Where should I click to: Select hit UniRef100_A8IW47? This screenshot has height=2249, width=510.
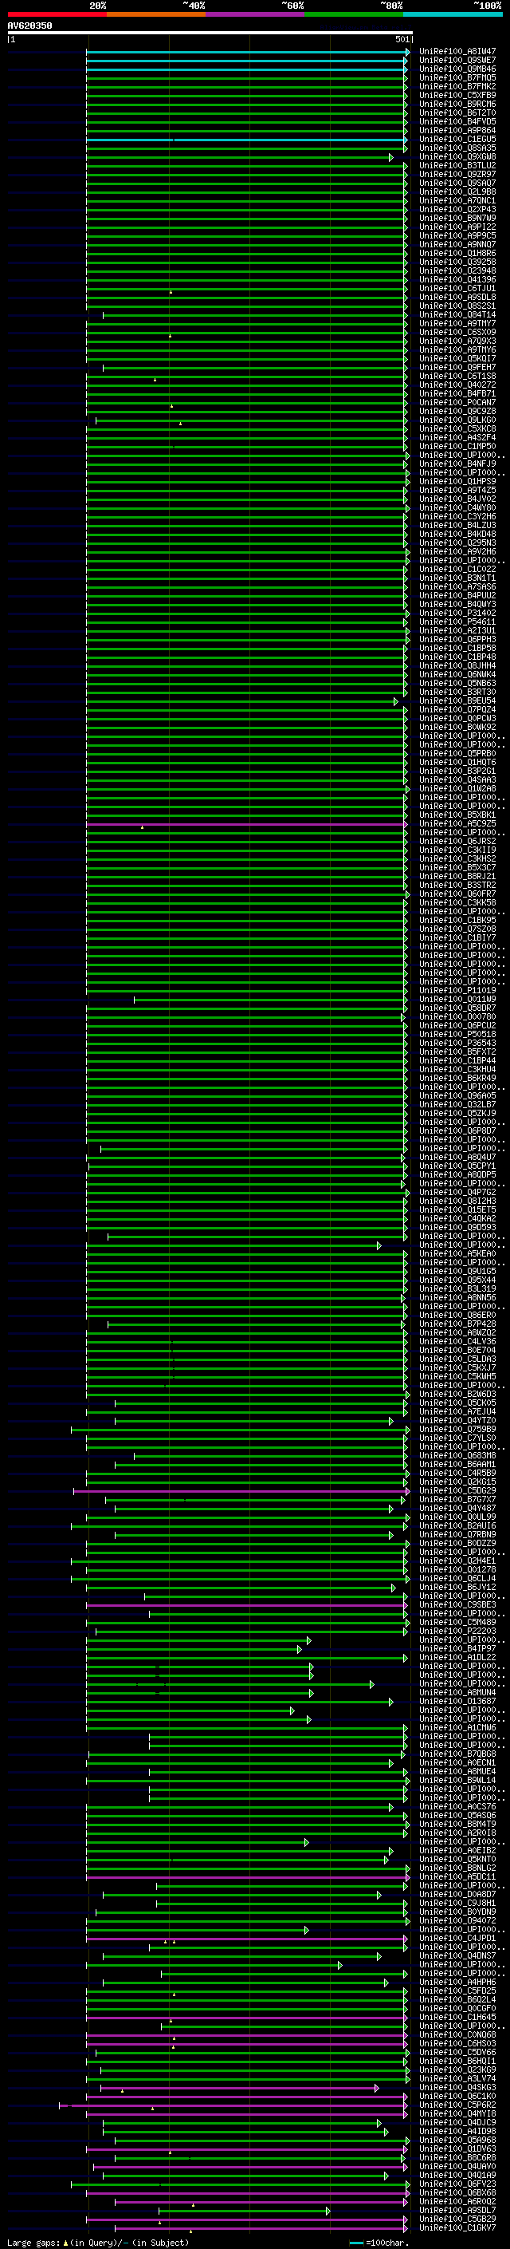(457, 52)
